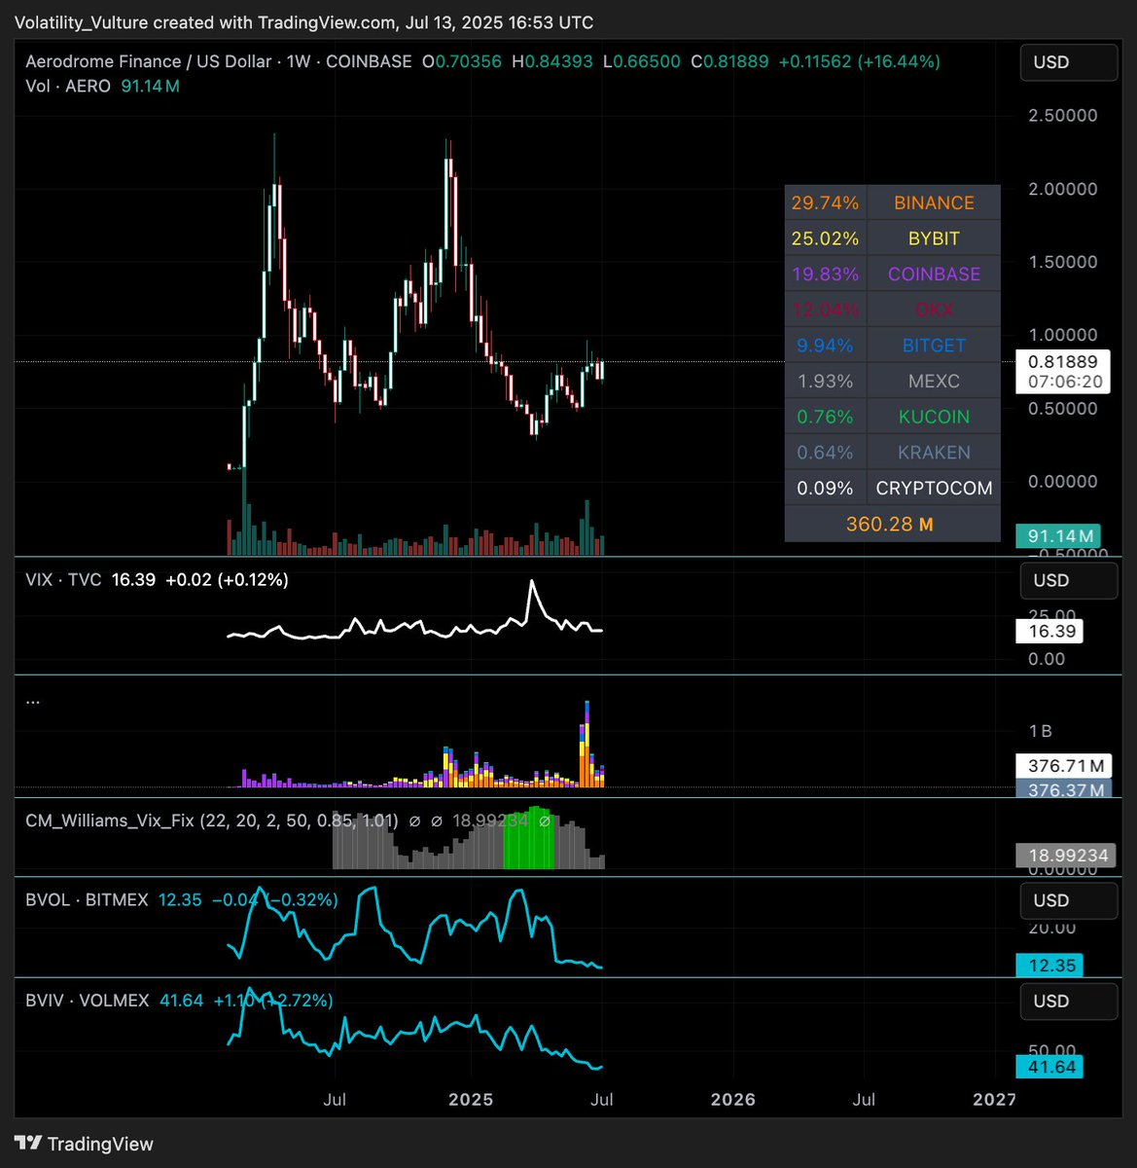Click the Vol · AERO indicator label
Screen dimensions: 1137x1168
(68, 86)
